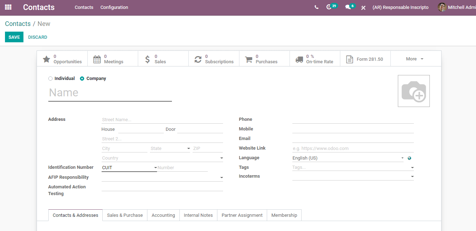The image size is (476, 231).
Task: Open the Configuration menu
Action: [114, 7]
